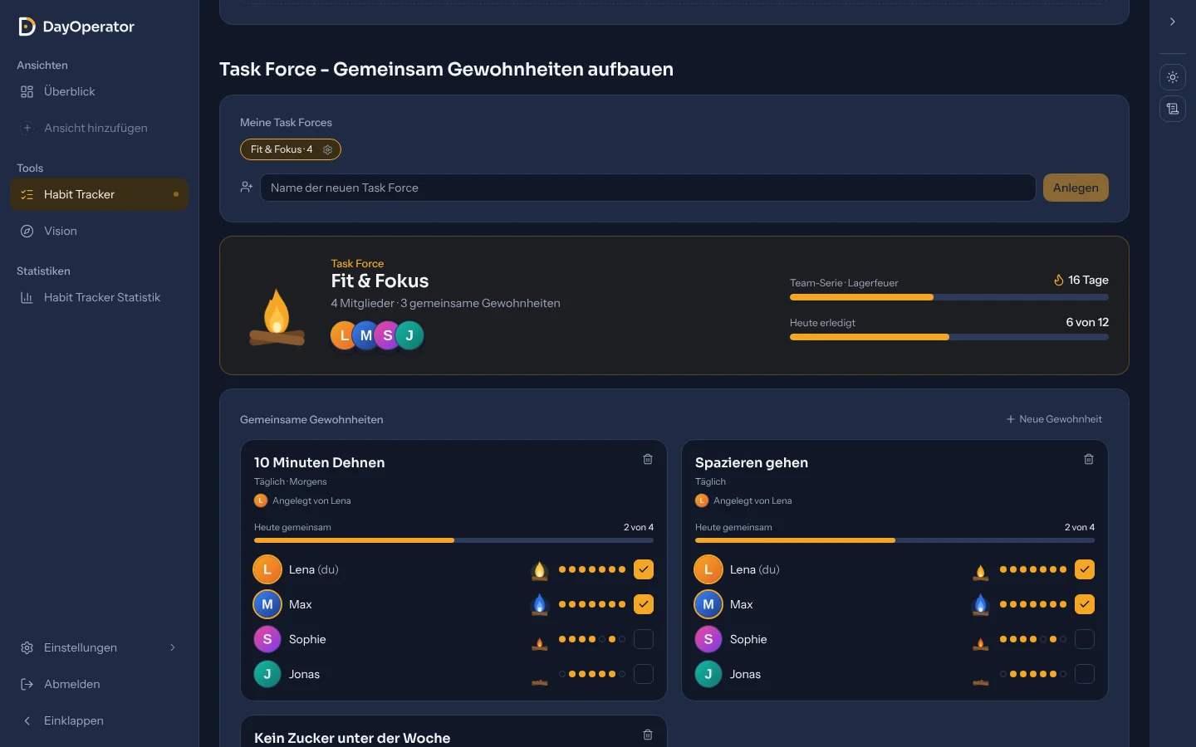1196x747 pixels.
Task: Click the campfire icon of Fit & Fokus
Action: 277,317
